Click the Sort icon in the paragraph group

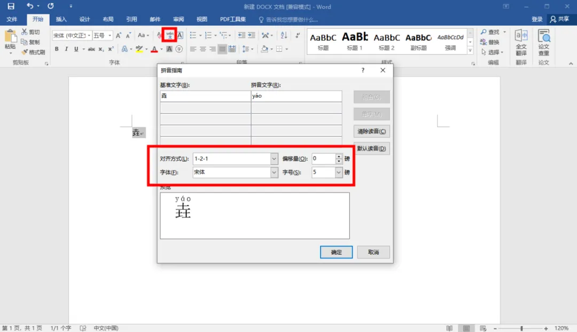(284, 35)
